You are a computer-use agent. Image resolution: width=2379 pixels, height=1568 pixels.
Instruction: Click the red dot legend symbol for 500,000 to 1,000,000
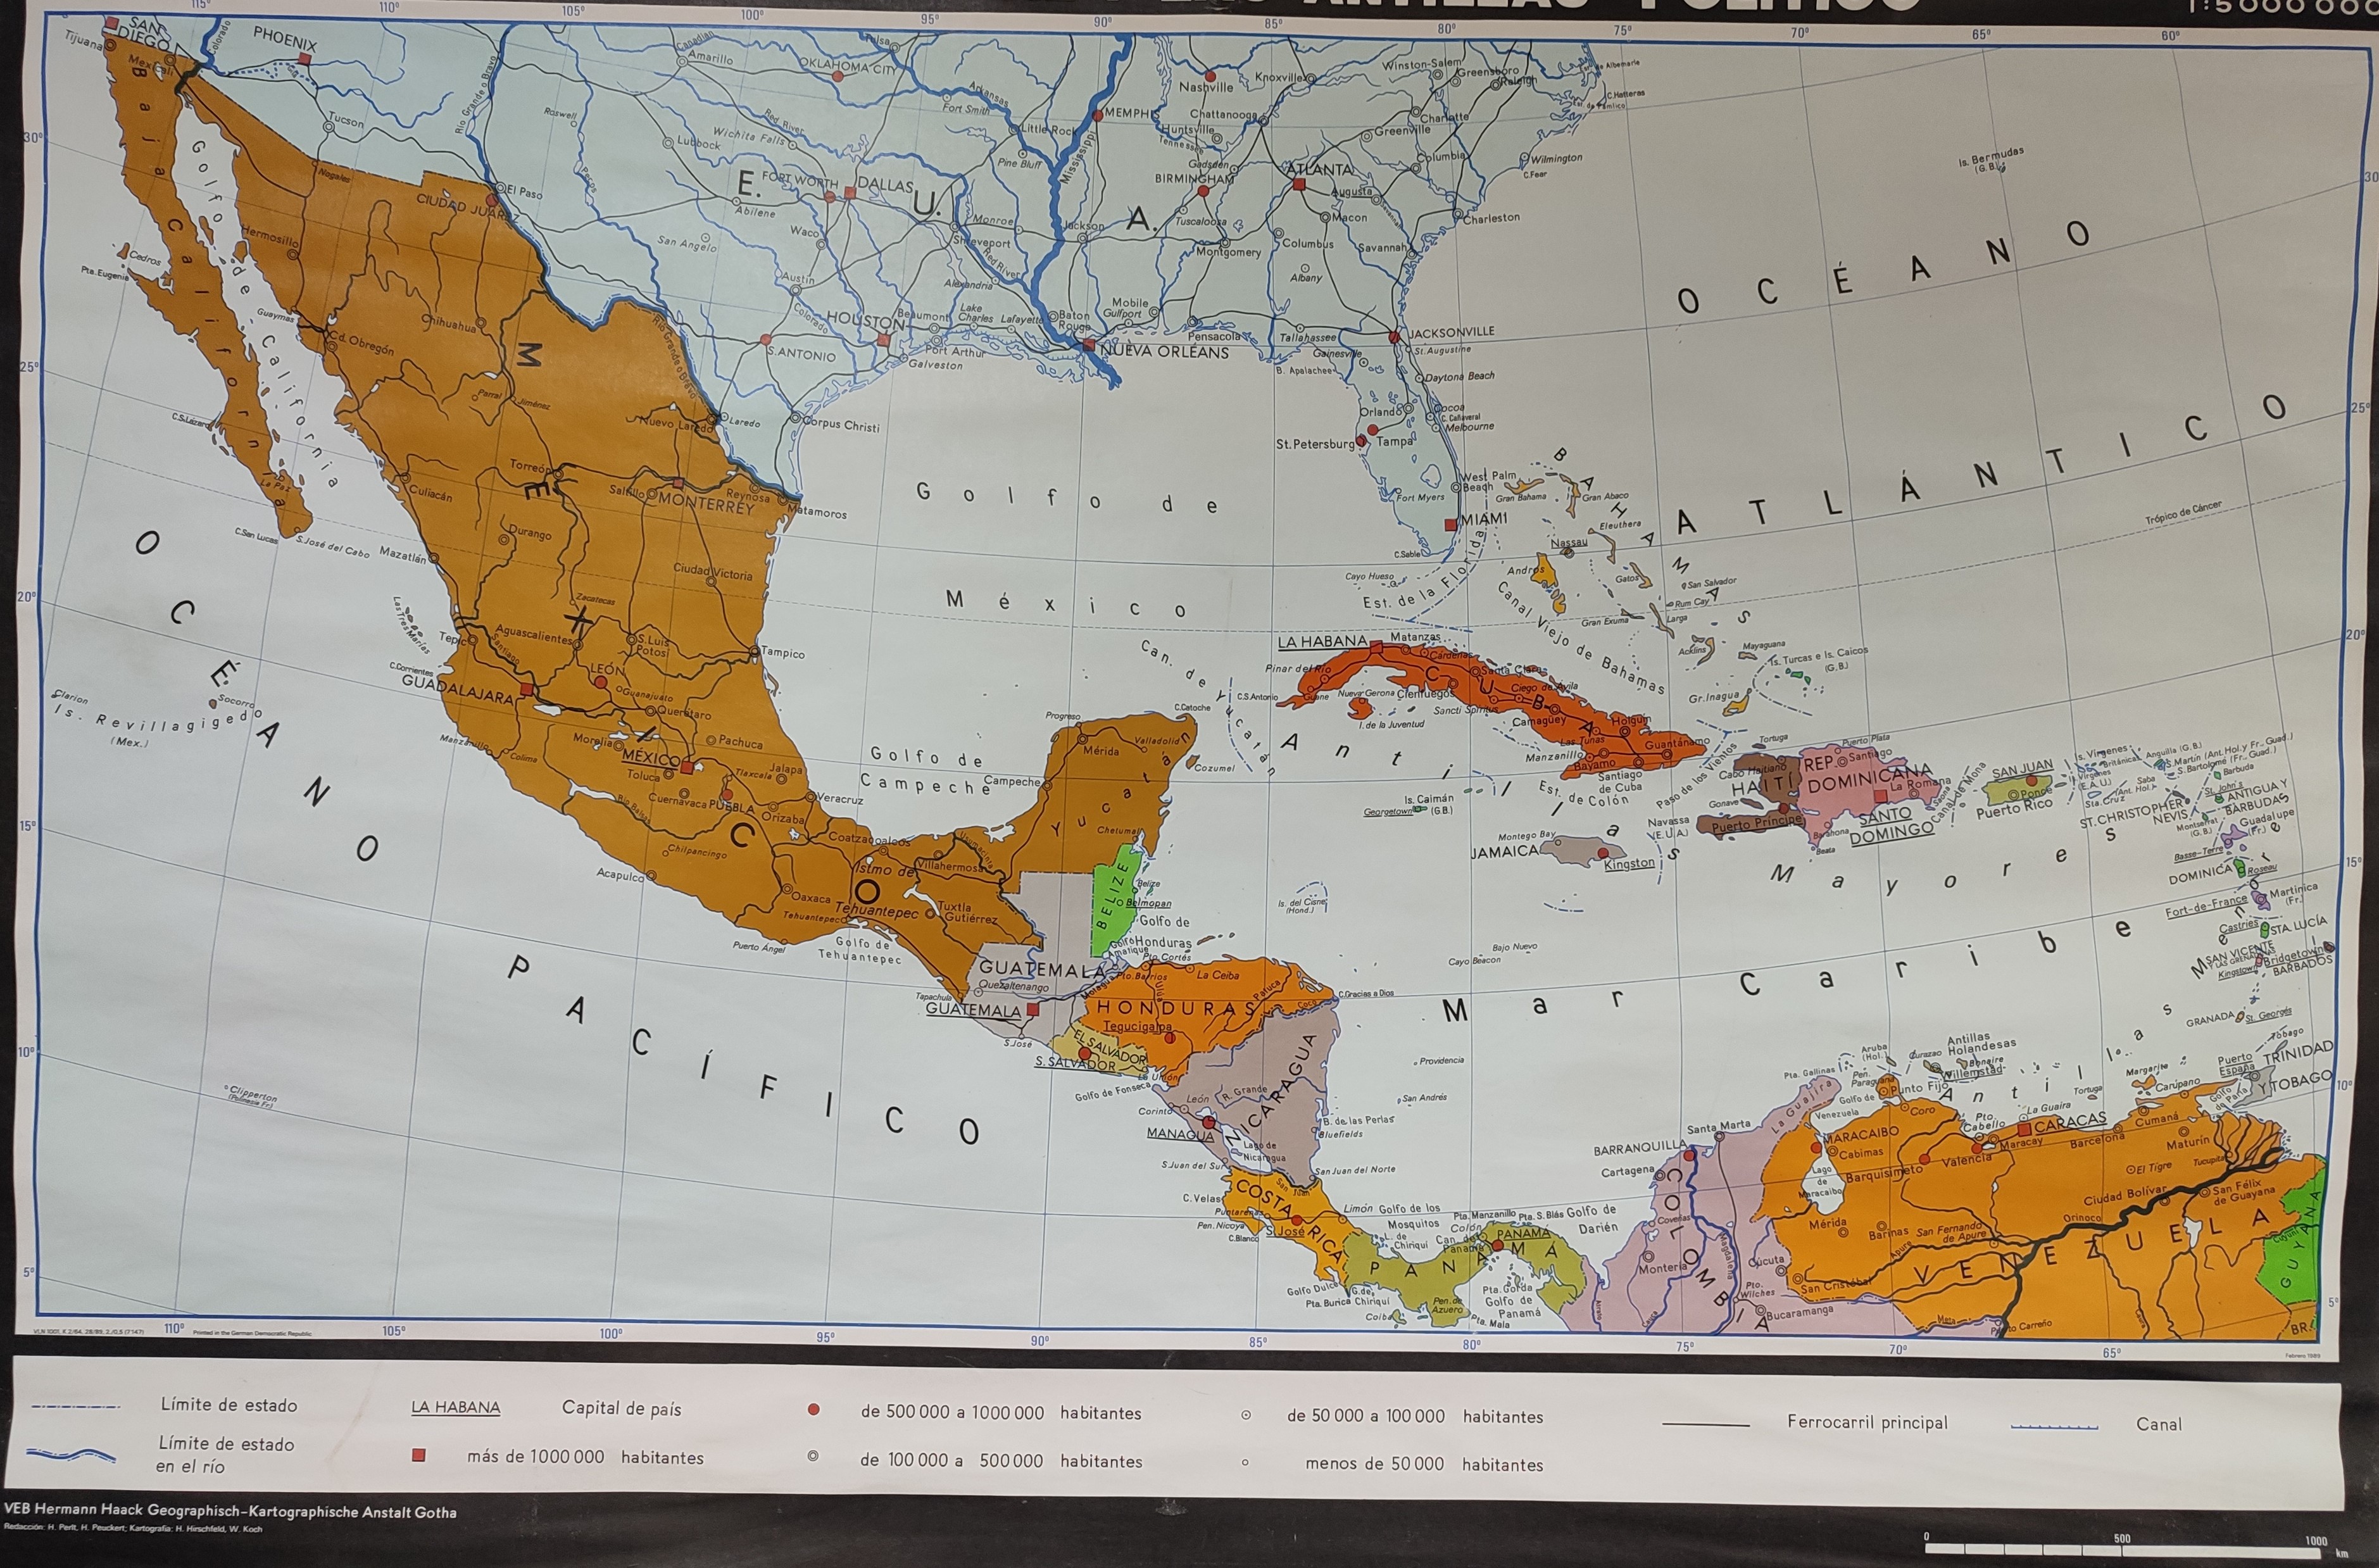pyautogui.click(x=813, y=1410)
